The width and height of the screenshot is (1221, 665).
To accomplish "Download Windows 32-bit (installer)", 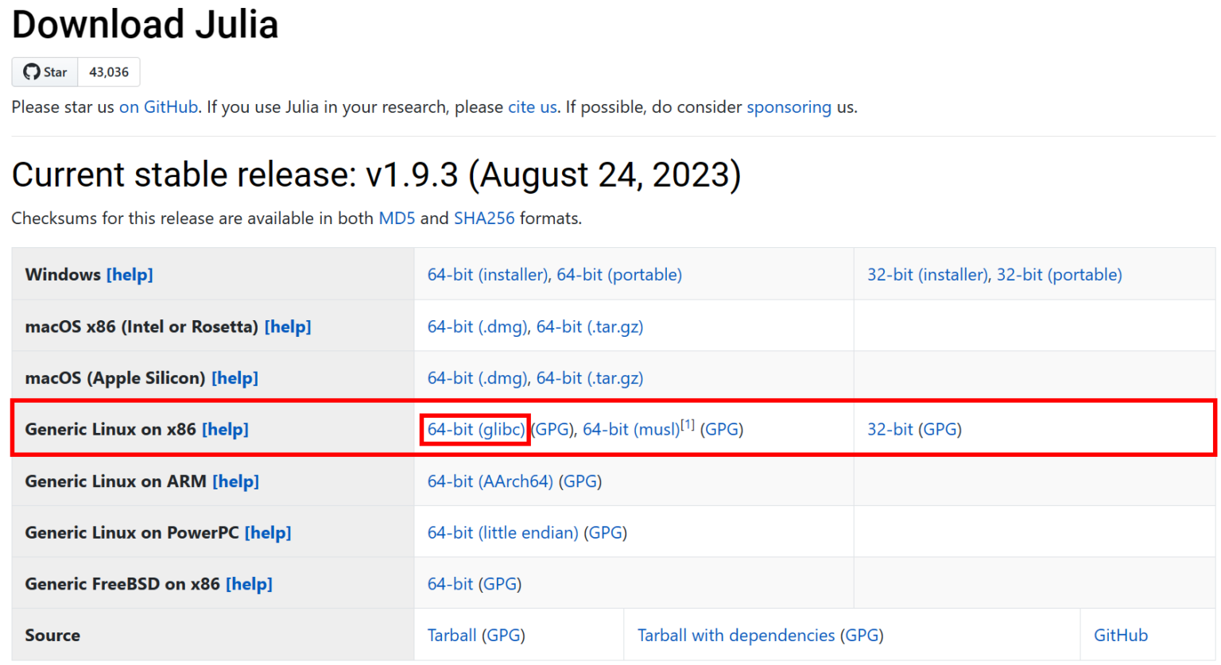I will tap(927, 275).
